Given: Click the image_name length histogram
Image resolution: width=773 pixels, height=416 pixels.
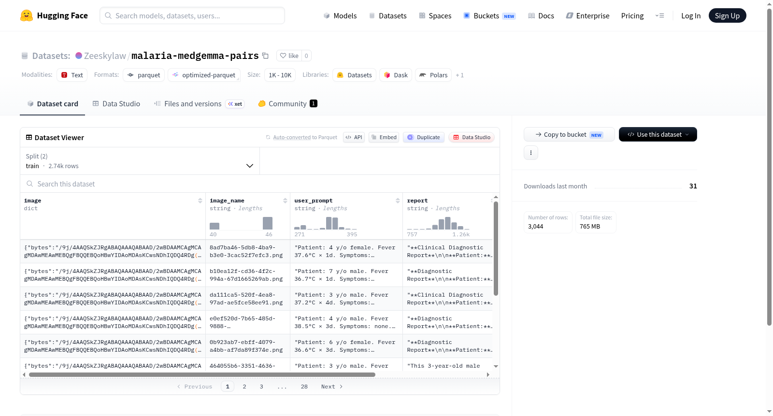Looking at the screenshot, I should click(x=241, y=223).
